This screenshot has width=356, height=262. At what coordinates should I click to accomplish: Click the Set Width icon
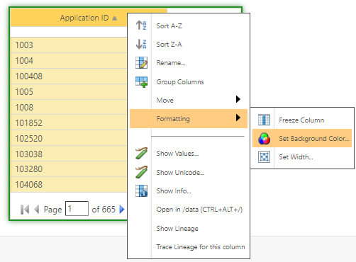coord(264,156)
